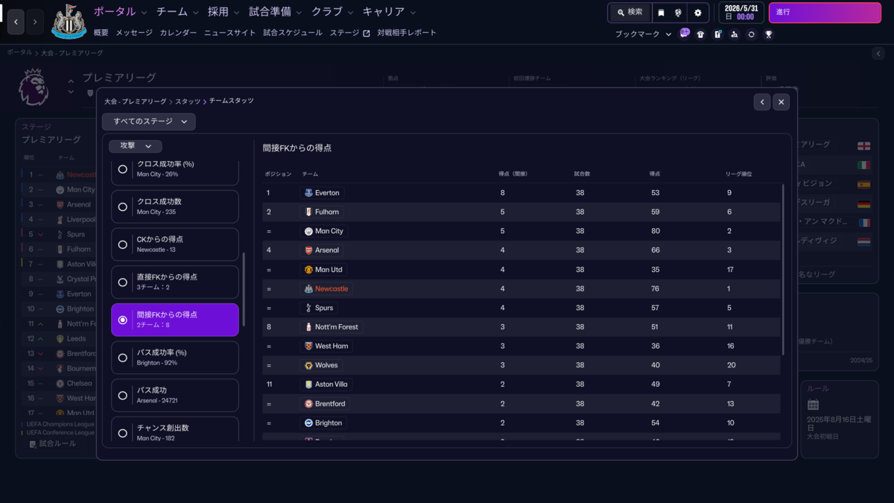Click the スタッツ breadcrumb in the dialog
The height and width of the screenshot is (503, 894).
point(188,101)
